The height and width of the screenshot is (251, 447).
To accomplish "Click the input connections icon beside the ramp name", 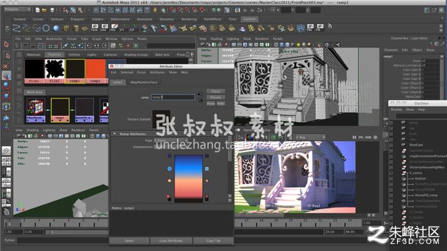I will [x=200, y=94].
